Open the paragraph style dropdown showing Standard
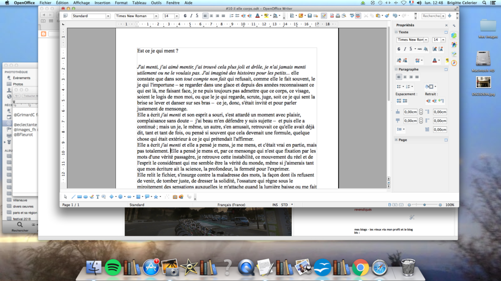Viewport: 501px width, 281px height. coord(91,16)
